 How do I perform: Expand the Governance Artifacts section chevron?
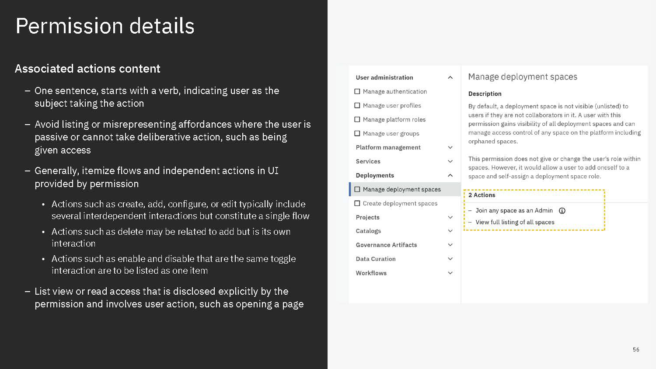click(450, 245)
